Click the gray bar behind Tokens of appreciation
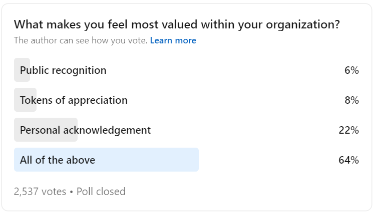The height and width of the screenshot is (214, 375). 26,100
